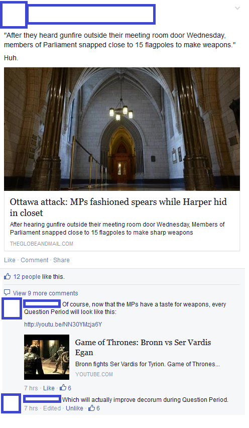Image resolution: width=249 pixels, height=428 pixels.
Task: Click Comment under the post
Action: coord(34,260)
